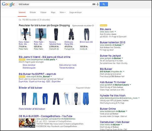Open Didriksons overalls product image
The image size is (152, 131).
tap(71, 34)
